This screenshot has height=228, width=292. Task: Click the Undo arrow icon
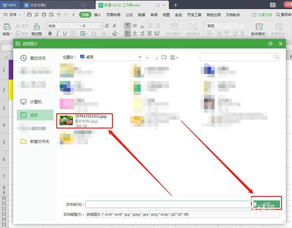pos(59,15)
